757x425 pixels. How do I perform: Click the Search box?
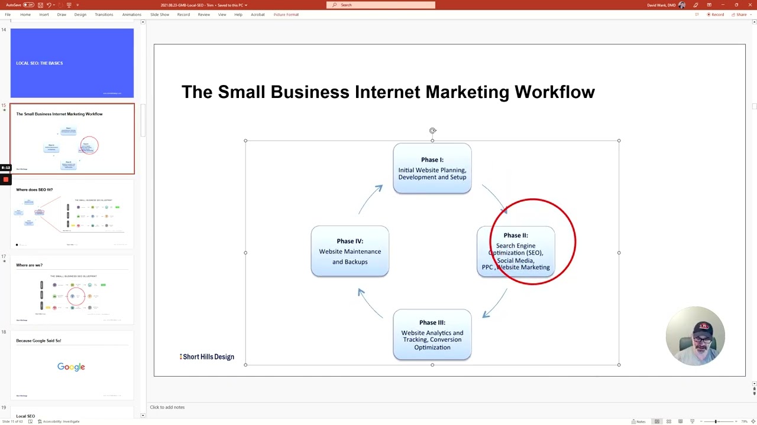coord(381,5)
